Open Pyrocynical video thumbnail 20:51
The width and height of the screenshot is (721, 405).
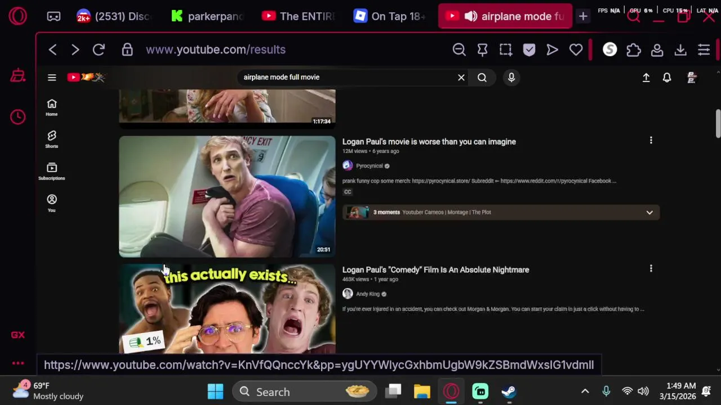pyautogui.click(x=227, y=196)
